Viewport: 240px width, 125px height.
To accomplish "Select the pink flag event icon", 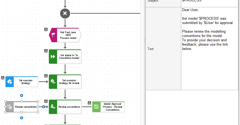I will point(53,35).
